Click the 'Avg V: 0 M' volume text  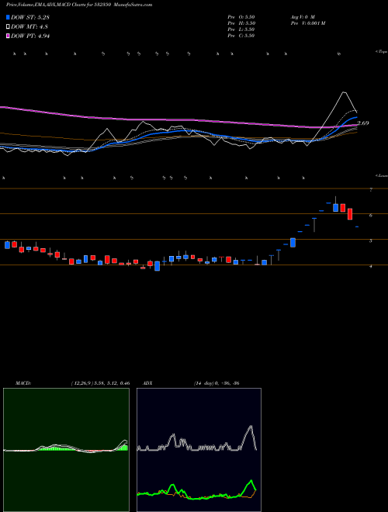click(302, 17)
